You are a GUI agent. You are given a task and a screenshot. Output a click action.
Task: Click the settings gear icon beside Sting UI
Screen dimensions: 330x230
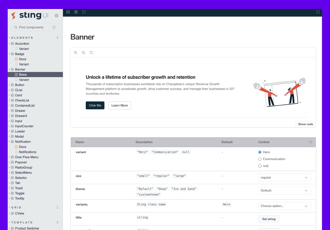[56, 15]
